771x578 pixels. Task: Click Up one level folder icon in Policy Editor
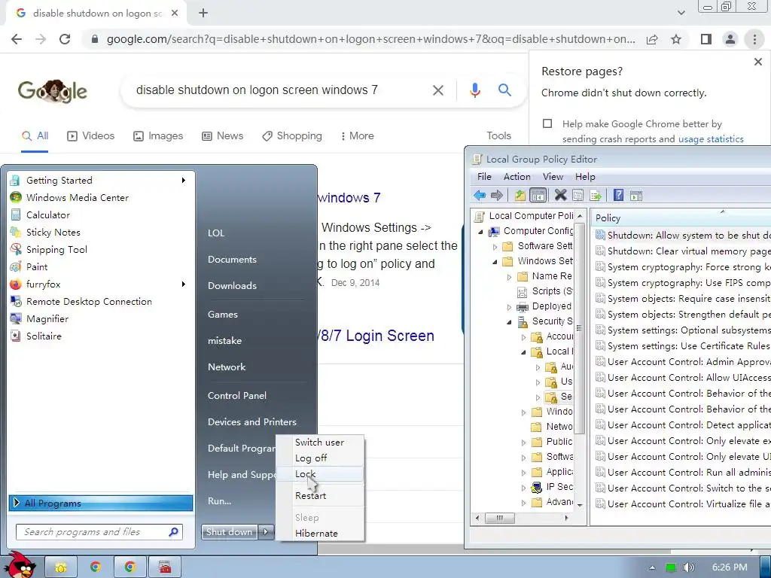(x=520, y=196)
